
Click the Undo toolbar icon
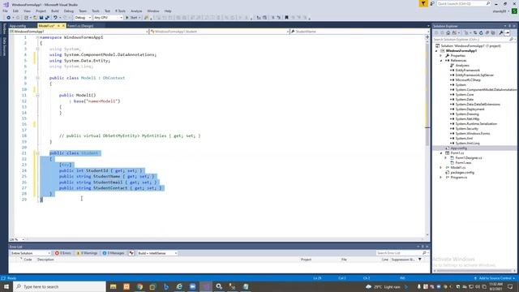coord(55,18)
